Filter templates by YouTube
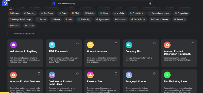203x93 pixels. [x=119, y=13]
